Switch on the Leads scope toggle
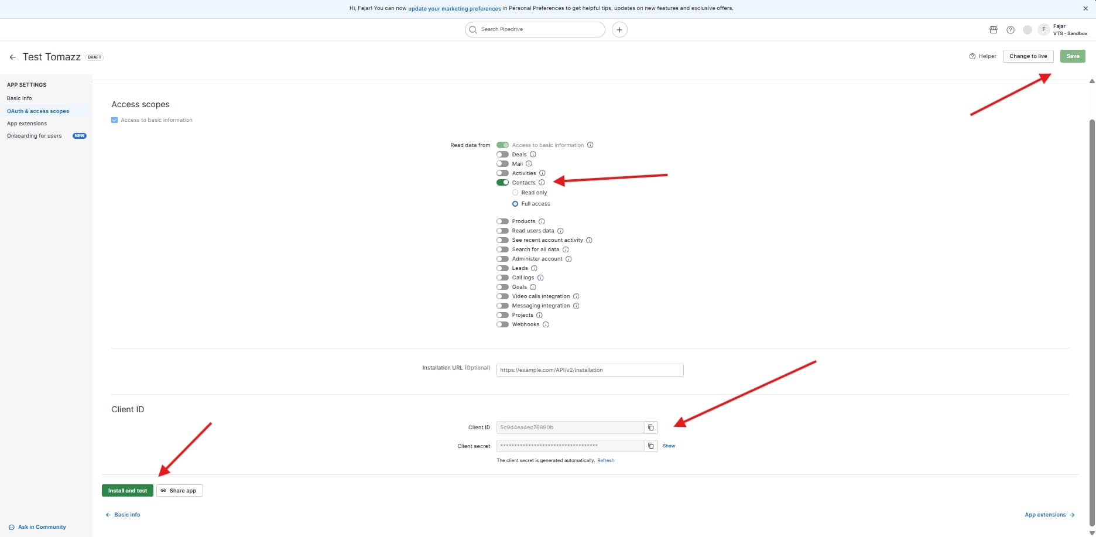Image resolution: width=1096 pixels, height=537 pixels. [502, 268]
